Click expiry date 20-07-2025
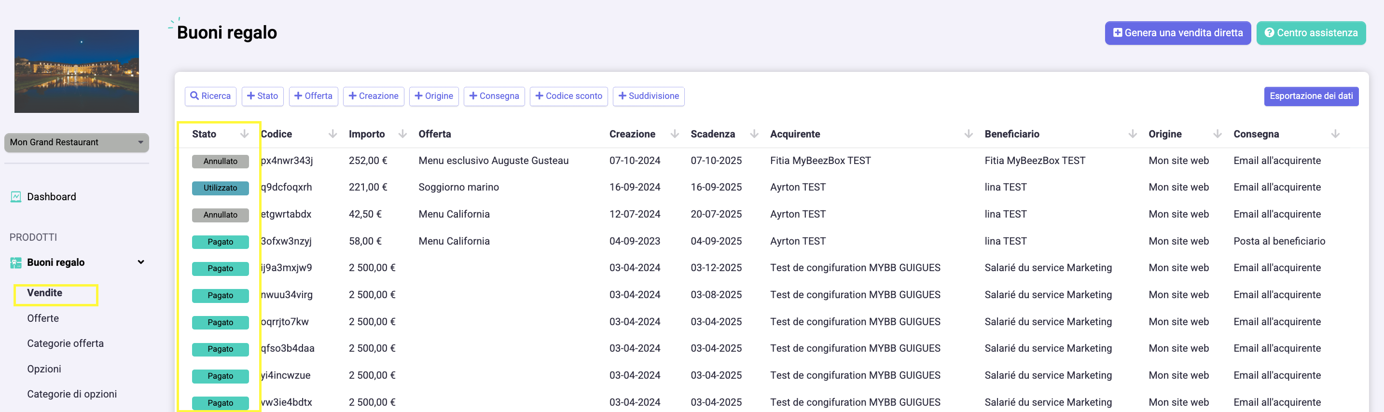 pos(716,214)
